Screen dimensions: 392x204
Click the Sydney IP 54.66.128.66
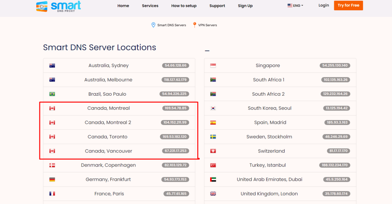tap(175, 66)
